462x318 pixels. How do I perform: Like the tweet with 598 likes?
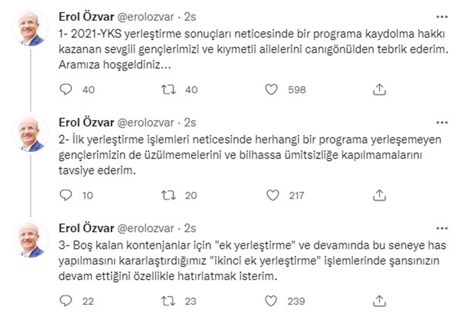tap(271, 90)
